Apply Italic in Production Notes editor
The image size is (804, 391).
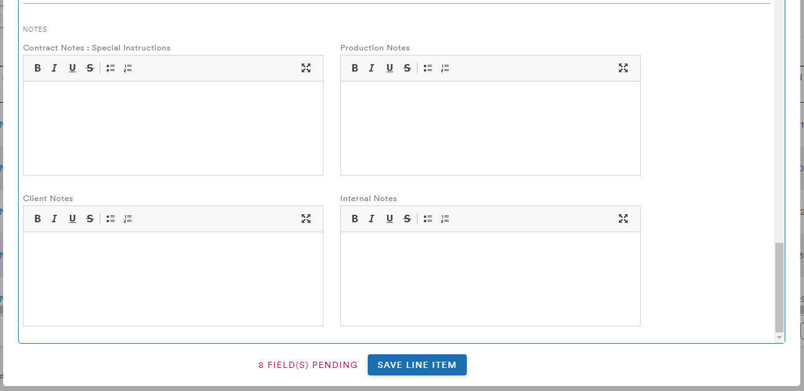[x=371, y=68]
